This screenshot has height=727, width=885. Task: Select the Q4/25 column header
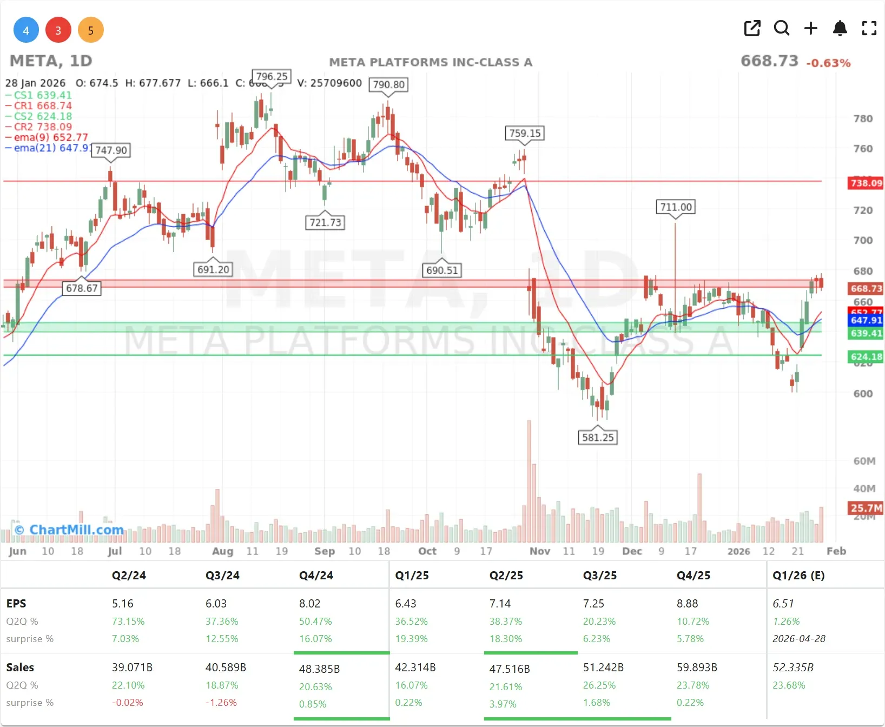click(693, 576)
